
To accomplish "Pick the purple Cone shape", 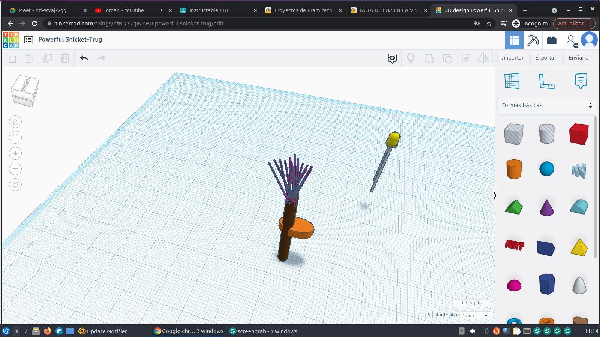I will pyautogui.click(x=546, y=207).
